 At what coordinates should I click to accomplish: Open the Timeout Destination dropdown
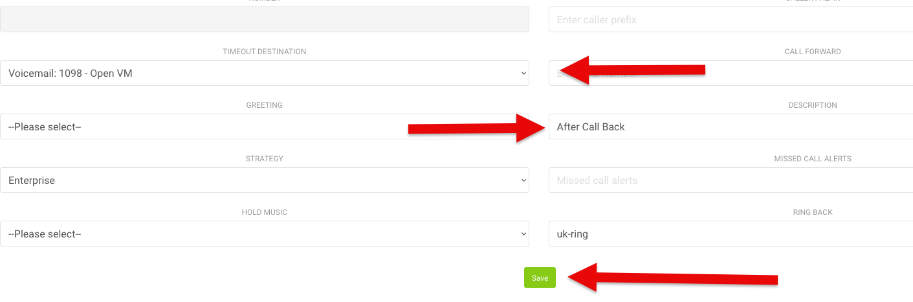click(x=264, y=73)
